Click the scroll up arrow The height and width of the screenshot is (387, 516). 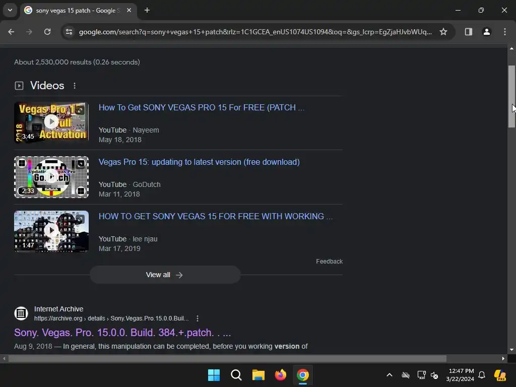(x=511, y=49)
